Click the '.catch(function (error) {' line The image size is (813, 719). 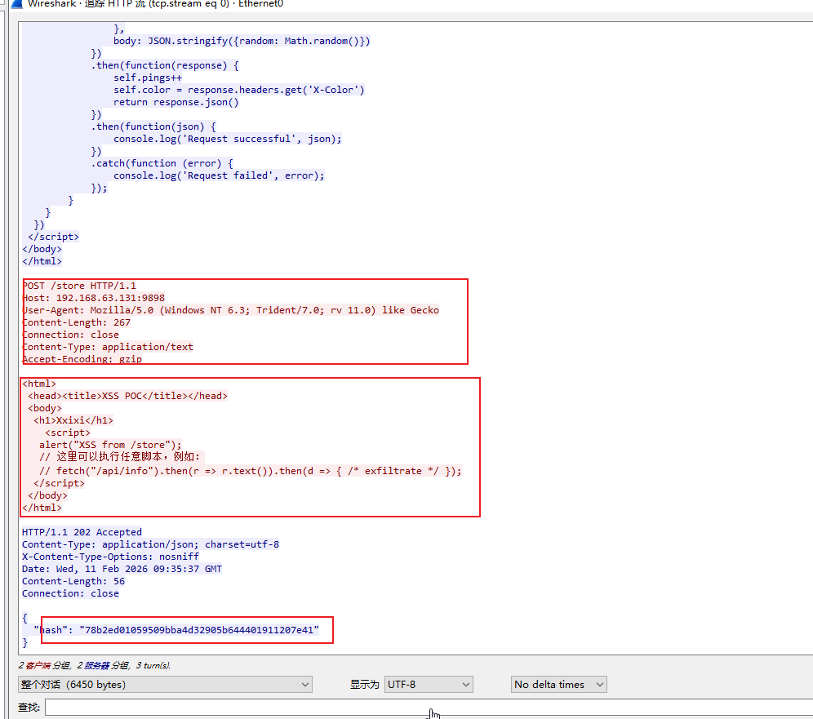(162, 162)
